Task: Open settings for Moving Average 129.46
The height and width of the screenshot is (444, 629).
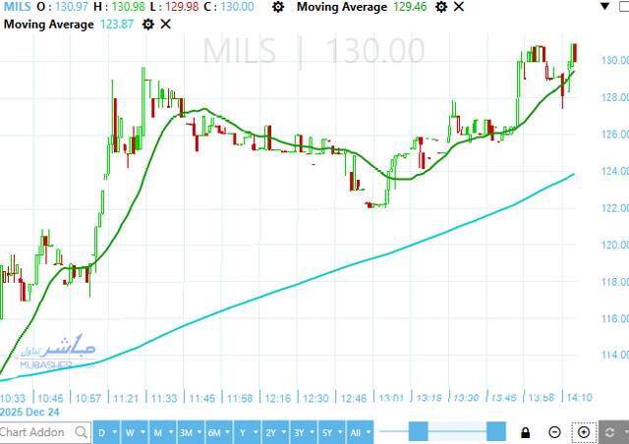Action: tap(441, 7)
